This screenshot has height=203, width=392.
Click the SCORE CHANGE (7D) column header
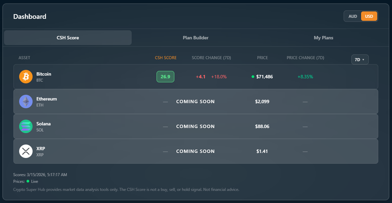click(211, 58)
